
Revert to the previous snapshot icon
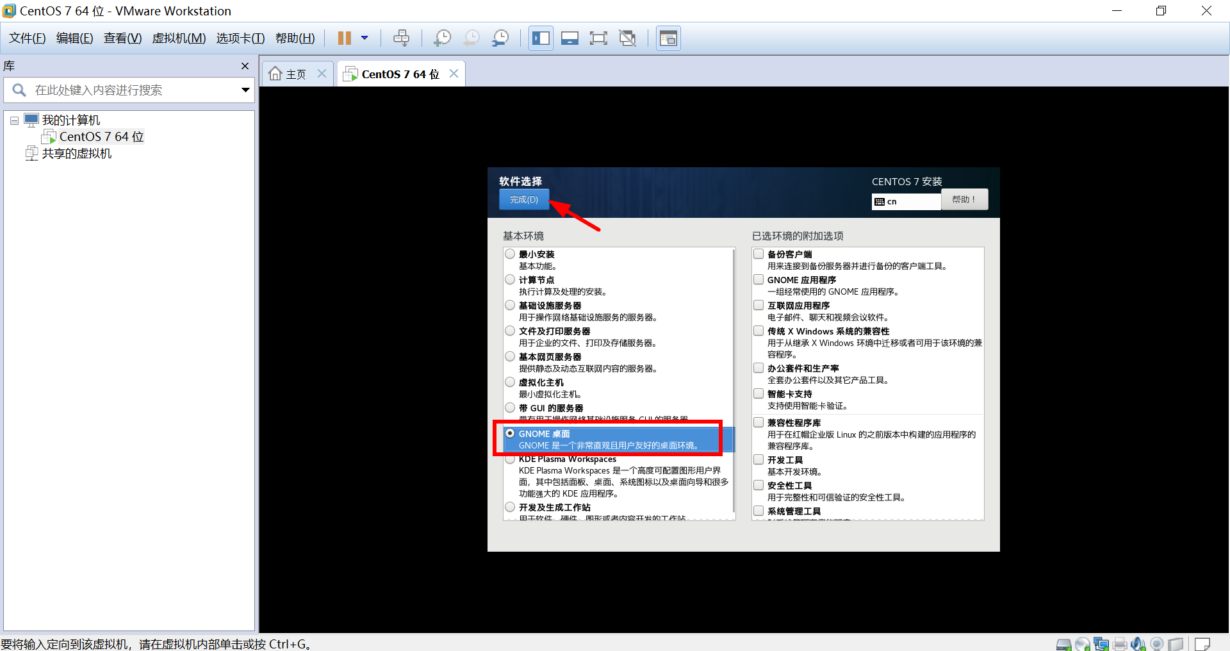[471, 38]
